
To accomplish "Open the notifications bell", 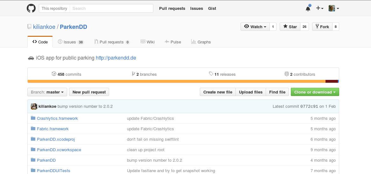I will (308, 9).
